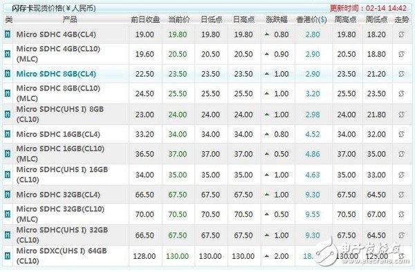Open the Micro SDHC 16GB(CL4) product link

(x=58, y=134)
